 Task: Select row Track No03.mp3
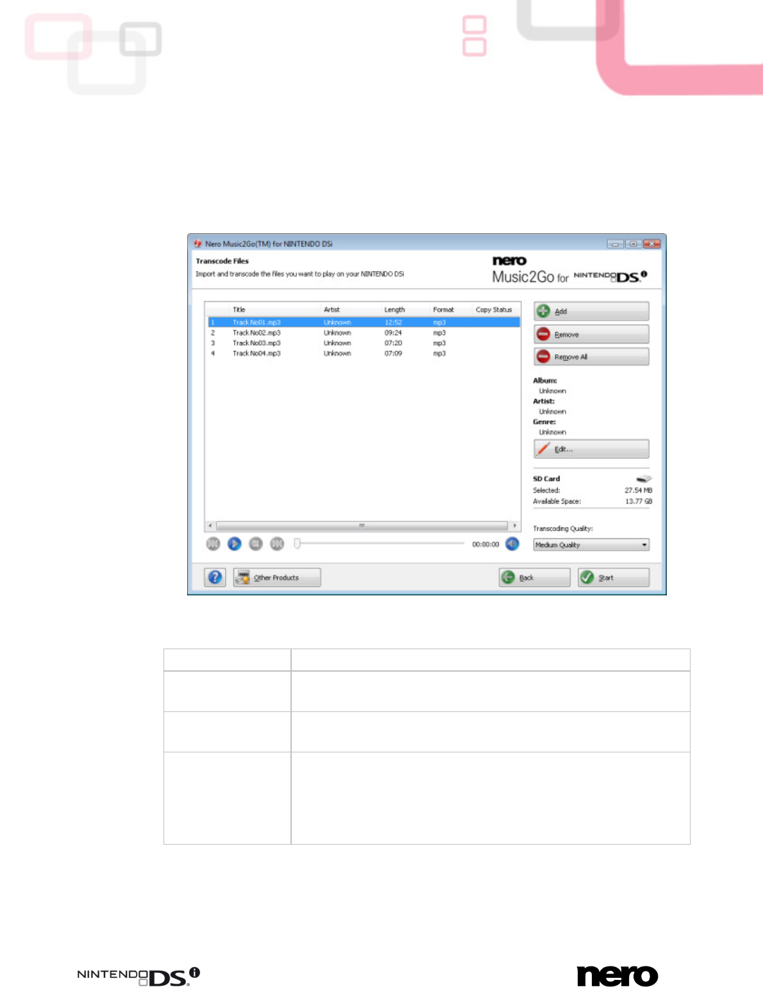(x=364, y=343)
